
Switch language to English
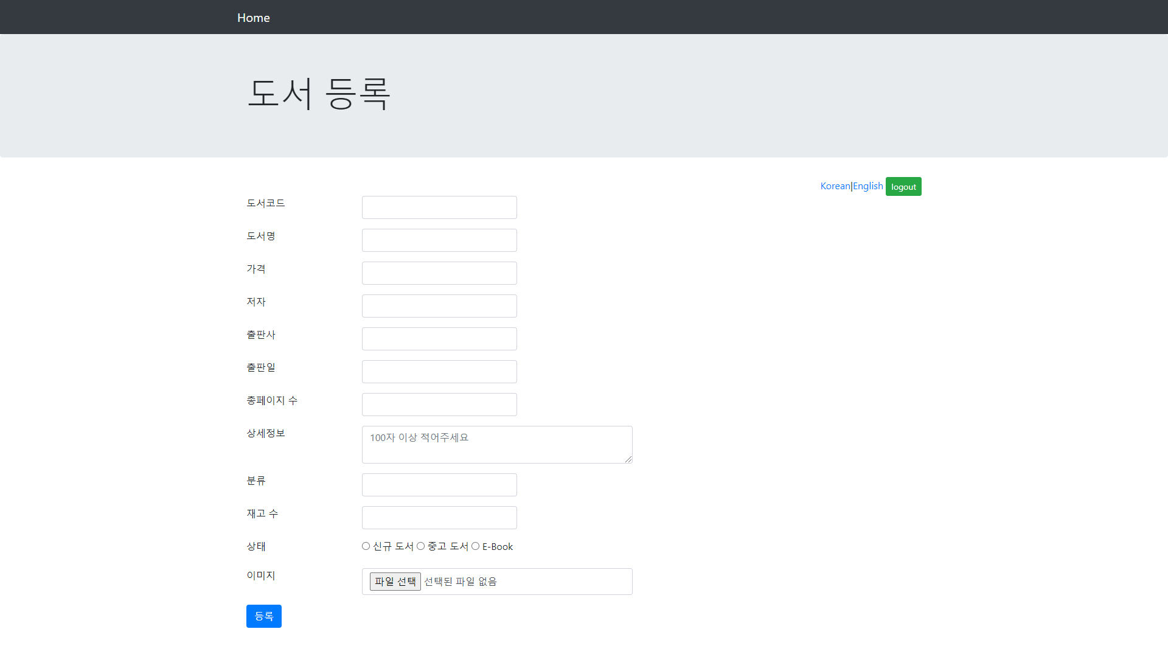click(x=867, y=186)
